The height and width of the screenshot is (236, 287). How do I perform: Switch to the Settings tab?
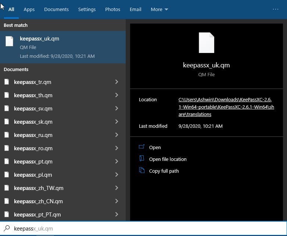click(87, 9)
